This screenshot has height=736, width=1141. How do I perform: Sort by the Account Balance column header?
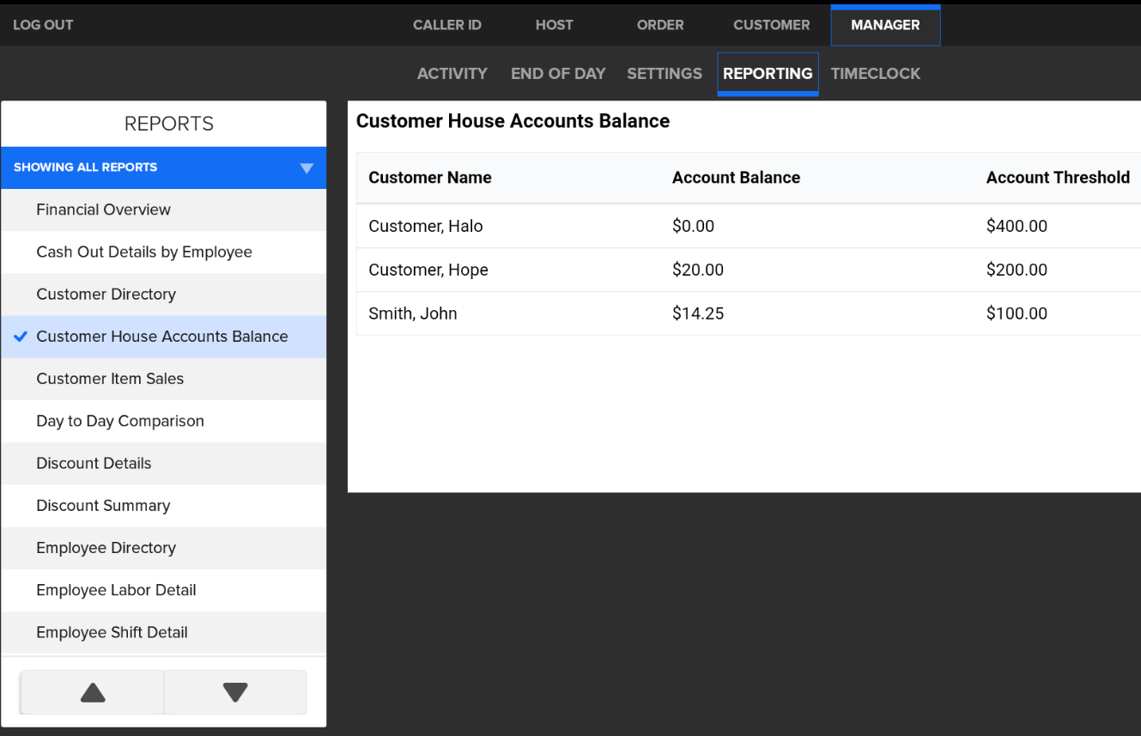736,178
